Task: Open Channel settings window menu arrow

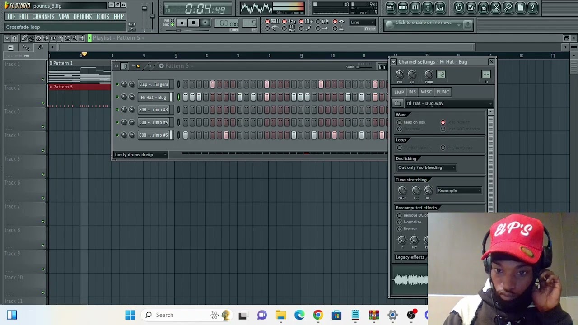Action: coord(394,62)
